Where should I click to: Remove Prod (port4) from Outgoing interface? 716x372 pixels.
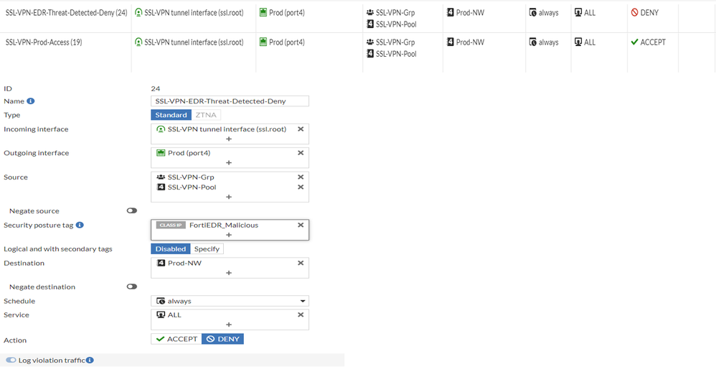(301, 153)
